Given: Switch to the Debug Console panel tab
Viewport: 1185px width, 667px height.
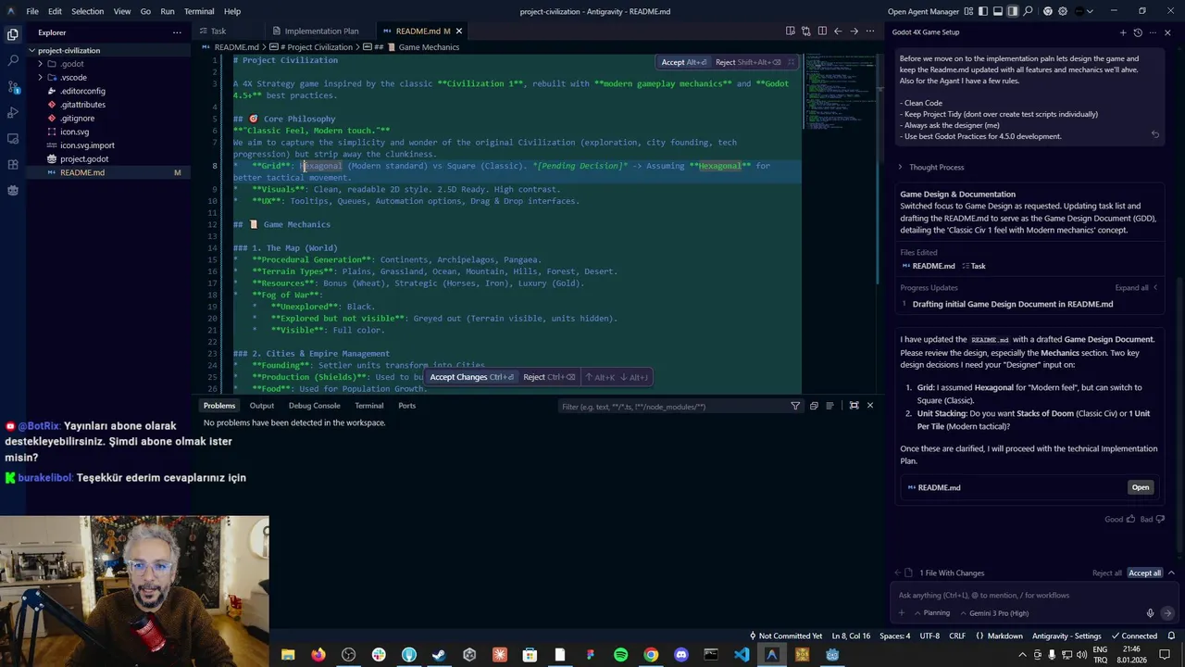Looking at the screenshot, I should pyautogui.click(x=314, y=406).
